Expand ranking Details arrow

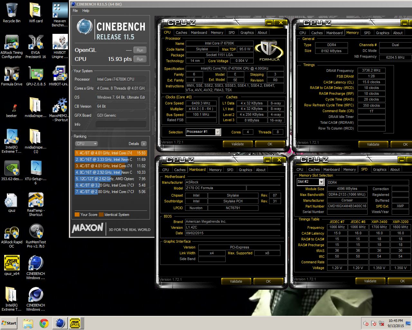click(x=144, y=144)
